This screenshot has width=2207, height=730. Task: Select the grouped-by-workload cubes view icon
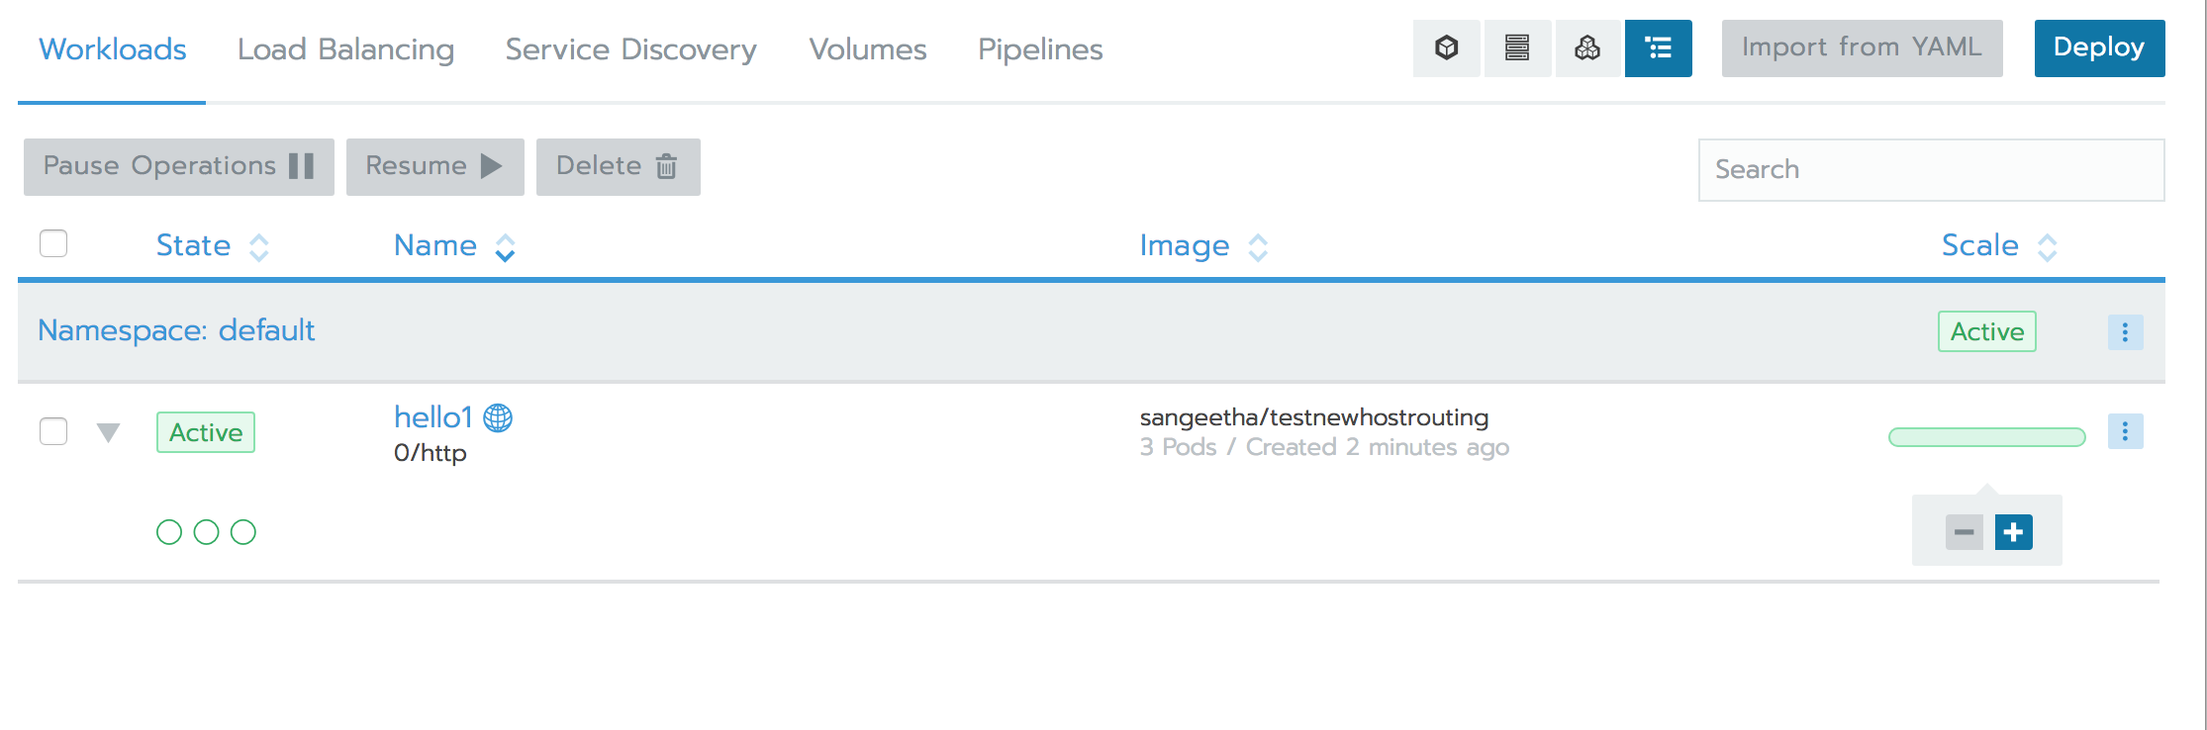click(x=1587, y=47)
